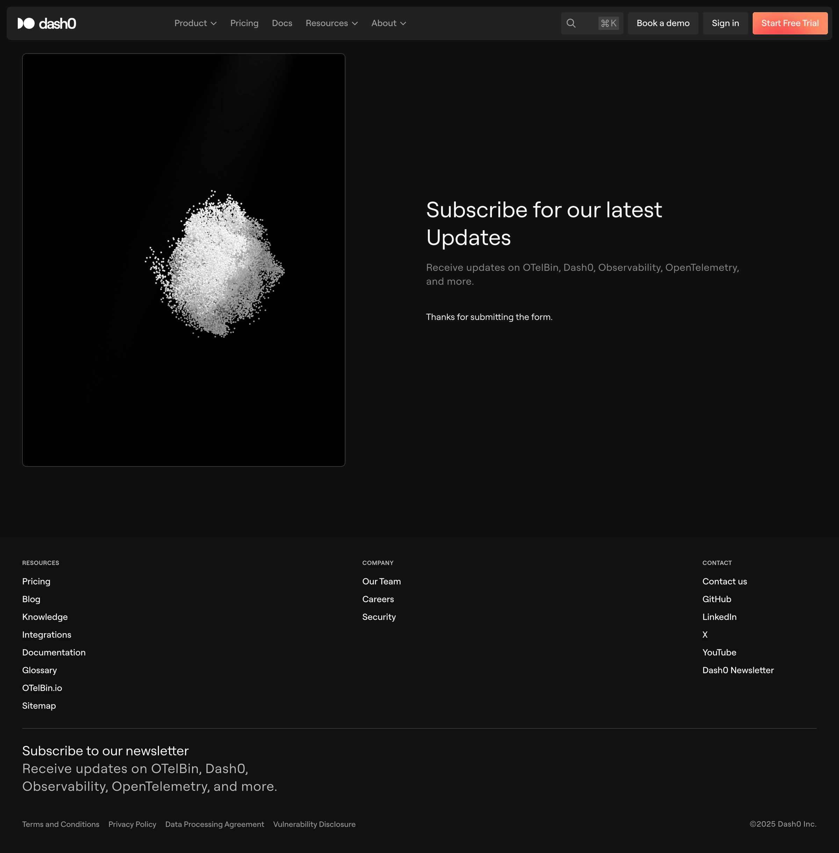Image resolution: width=839 pixels, height=853 pixels.
Task: Open the X social link
Action: 705,635
